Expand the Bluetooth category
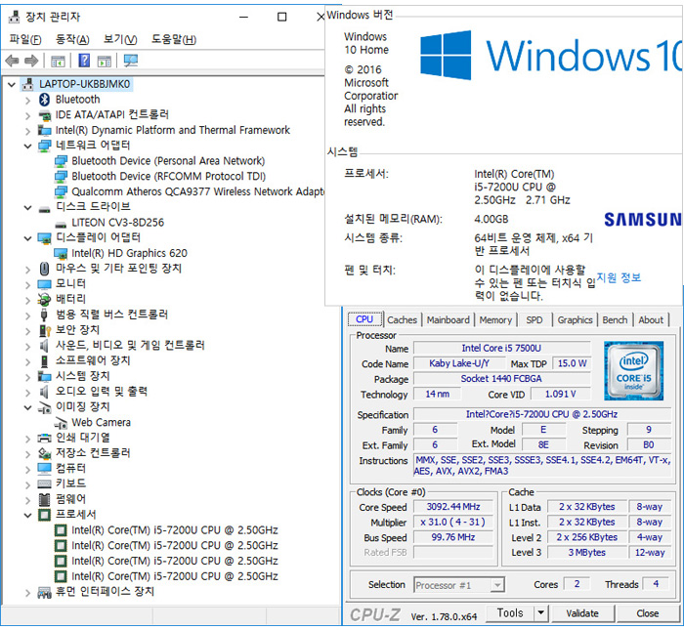The width and height of the screenshot is (684, 630). pos(28,101)
